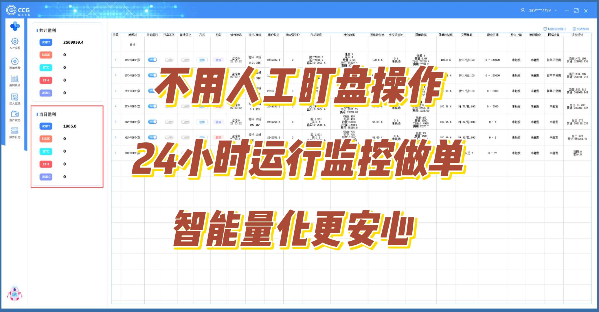The width and height of the screenshot is (599, 312).
Task: Toggle 只卖不买 switch for XRP-USDT-多 row
Action: coord(169,122)
